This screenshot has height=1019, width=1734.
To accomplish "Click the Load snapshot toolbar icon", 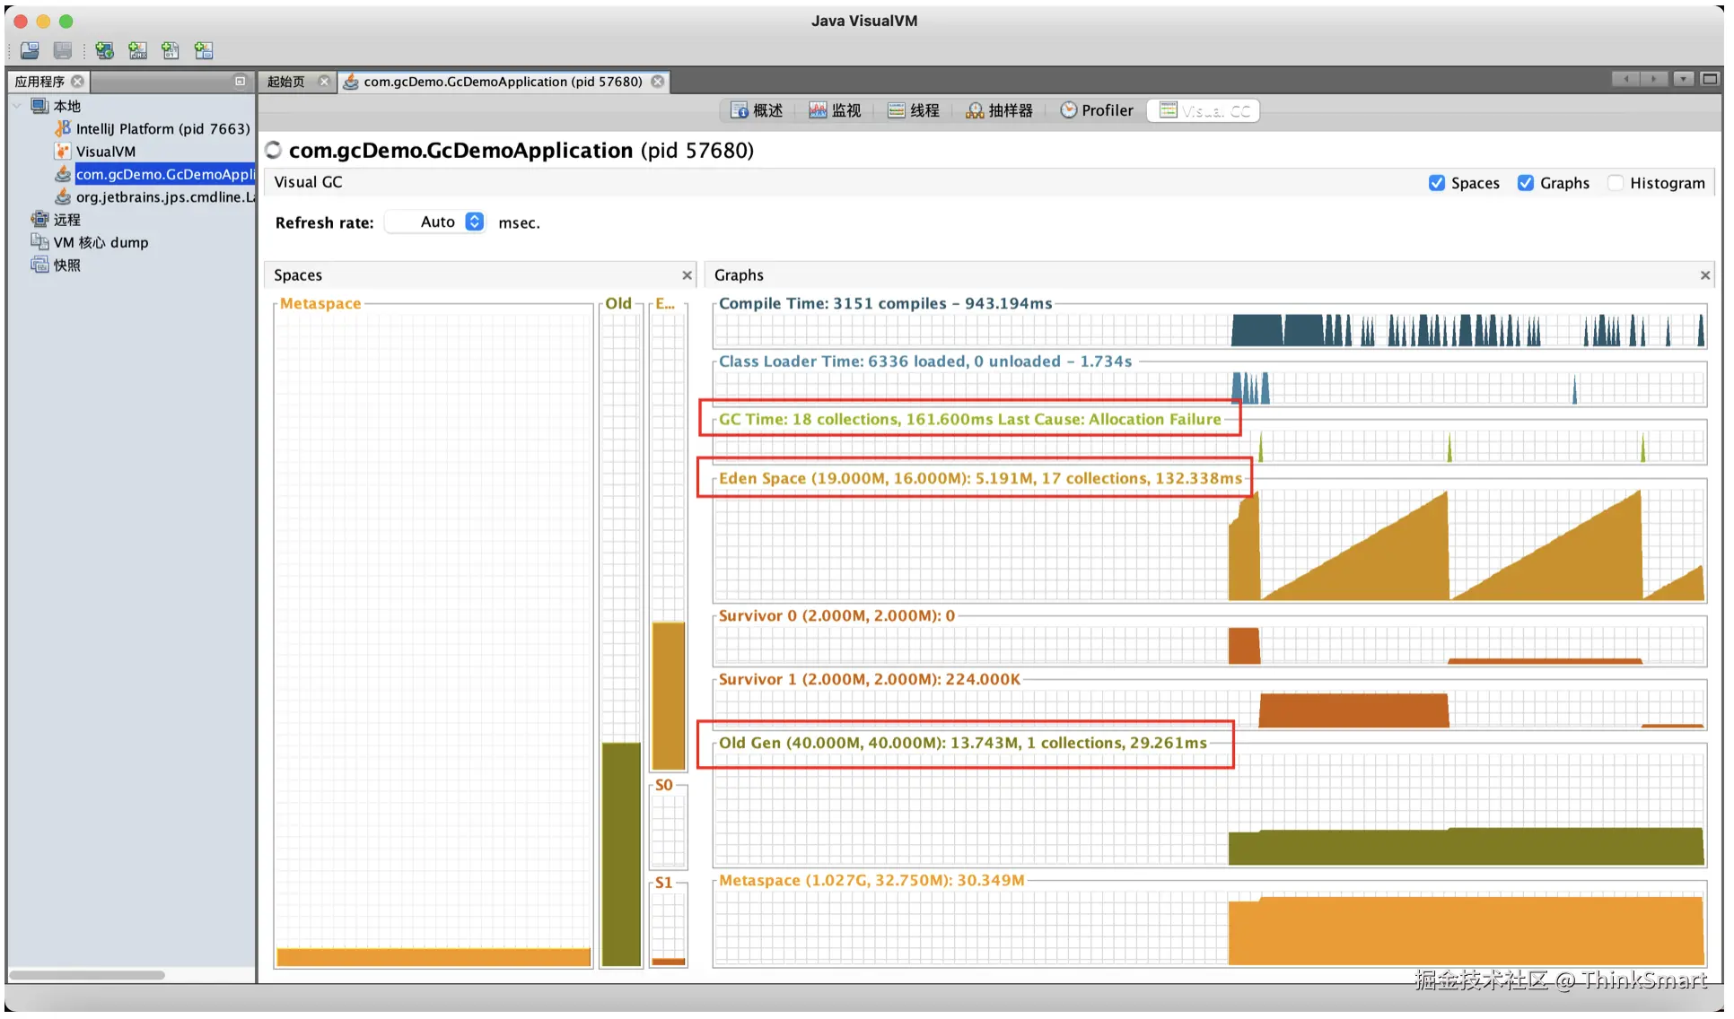I will coord(30,51).
